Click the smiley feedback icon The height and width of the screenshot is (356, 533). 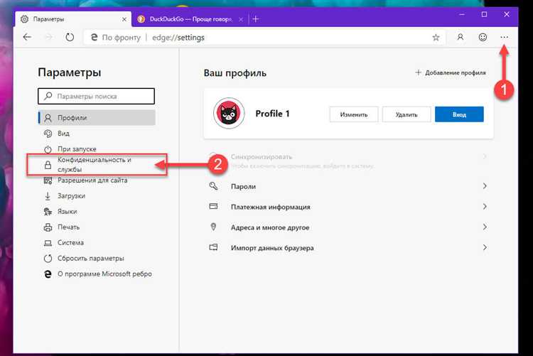click(483, 37)
